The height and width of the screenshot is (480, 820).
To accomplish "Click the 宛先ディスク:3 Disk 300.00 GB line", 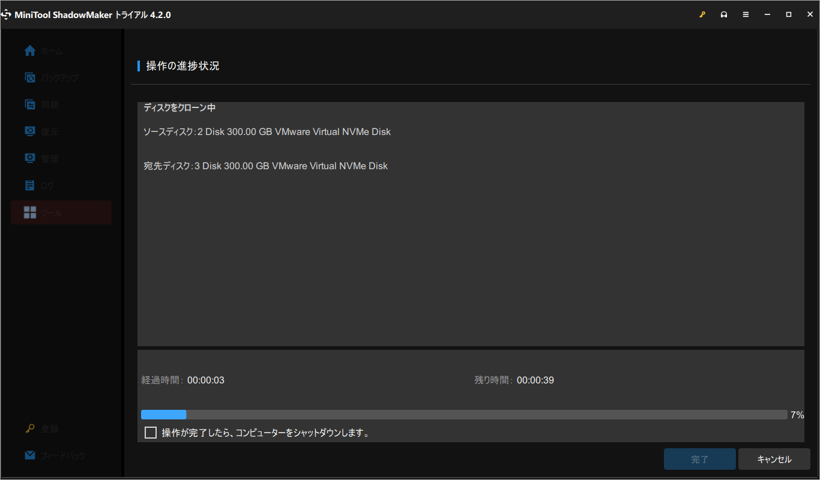I will 266,166.
